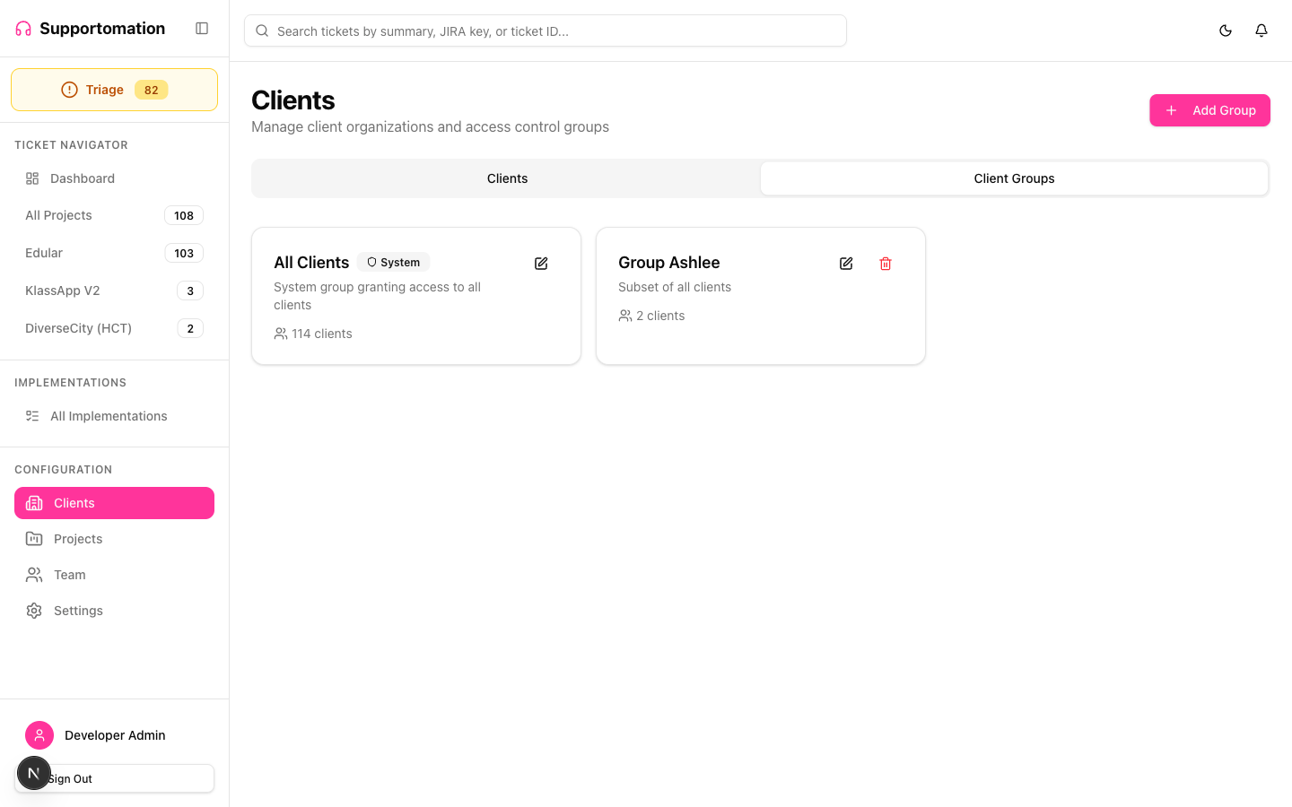Switch to the Clients tab
This screenshot has width=1292, height=807.
[x=507, y=178]
